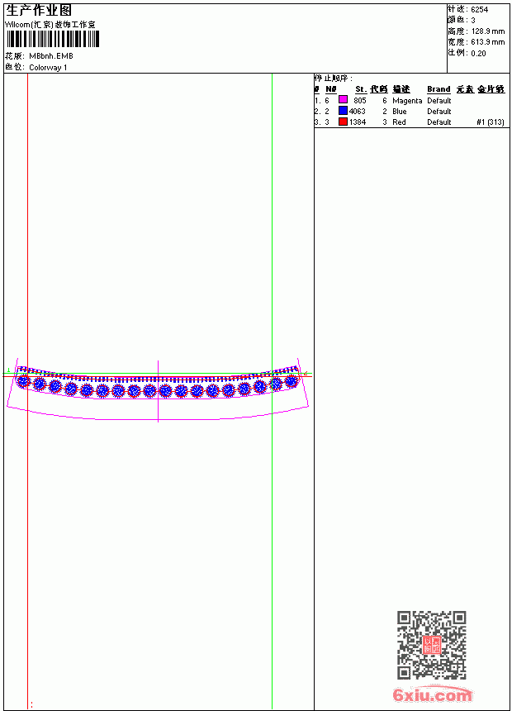
Task: Click the width value 613.9 mm
Action: pos(487,42)
